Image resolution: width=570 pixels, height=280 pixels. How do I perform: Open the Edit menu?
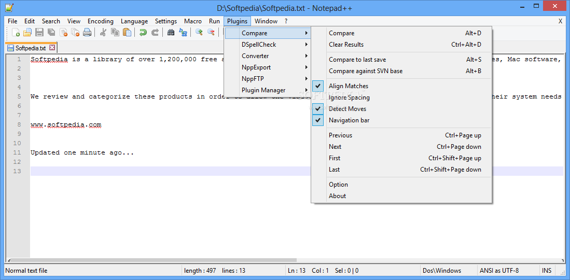pyautogui.click(x=30, y=21)
